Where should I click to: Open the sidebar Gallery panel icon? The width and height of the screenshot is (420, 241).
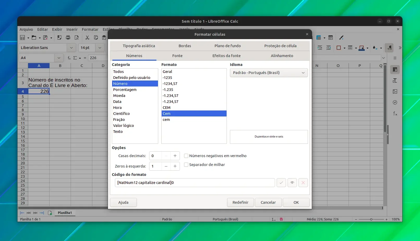pyautogui.click(x=395, y=91)
